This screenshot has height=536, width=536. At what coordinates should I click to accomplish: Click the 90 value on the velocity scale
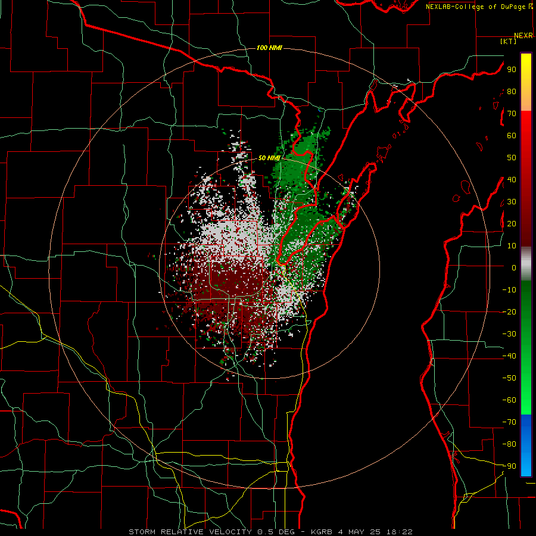point(512,70)
